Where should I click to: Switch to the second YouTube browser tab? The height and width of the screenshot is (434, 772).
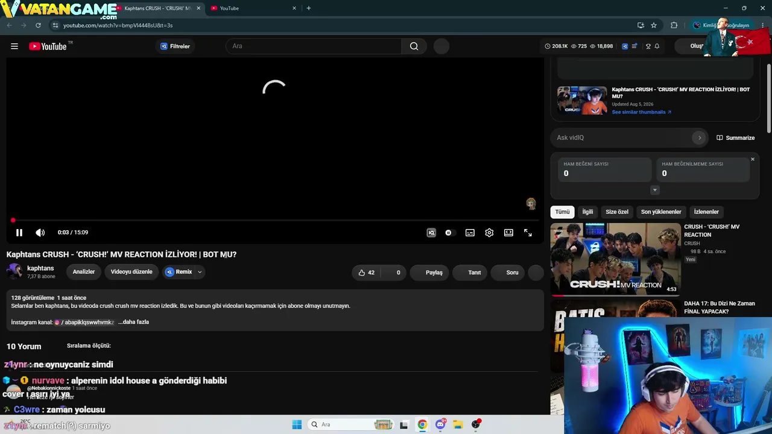[x=253, y=8]
